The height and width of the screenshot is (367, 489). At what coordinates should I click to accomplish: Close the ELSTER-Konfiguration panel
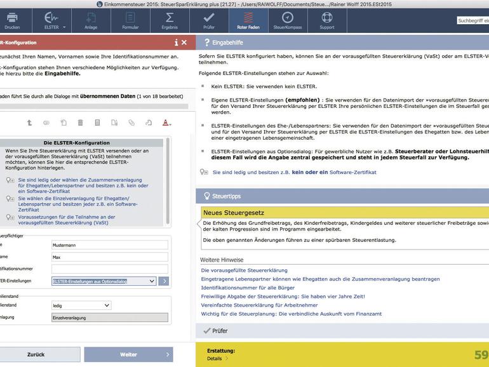(184, 43)
